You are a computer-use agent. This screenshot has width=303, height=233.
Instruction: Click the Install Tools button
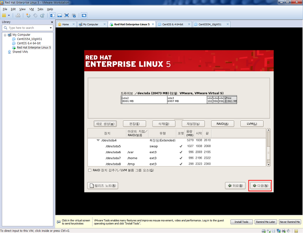[241, 222]
